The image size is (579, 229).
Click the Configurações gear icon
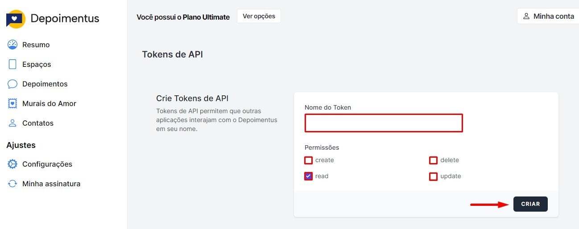12,164
